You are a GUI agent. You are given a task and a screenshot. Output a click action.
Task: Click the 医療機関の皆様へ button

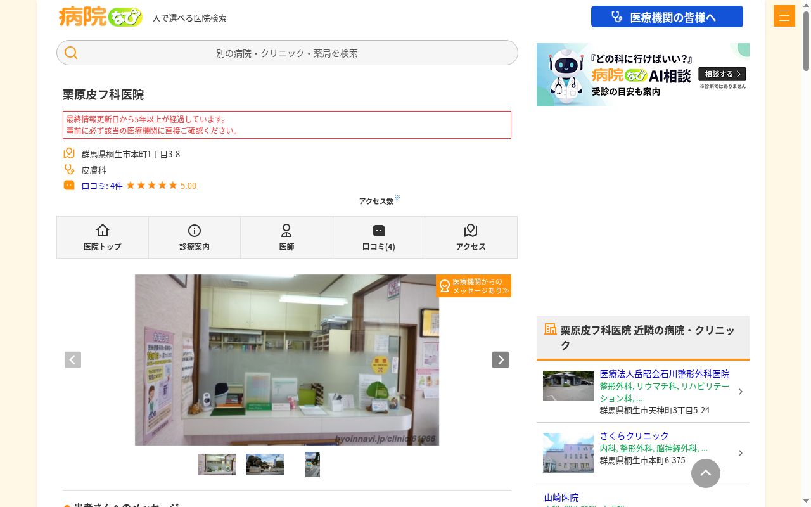[667, 17]
